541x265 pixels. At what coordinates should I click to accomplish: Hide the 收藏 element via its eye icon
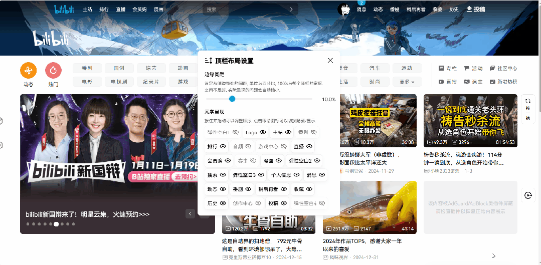[x=309, y=189]
